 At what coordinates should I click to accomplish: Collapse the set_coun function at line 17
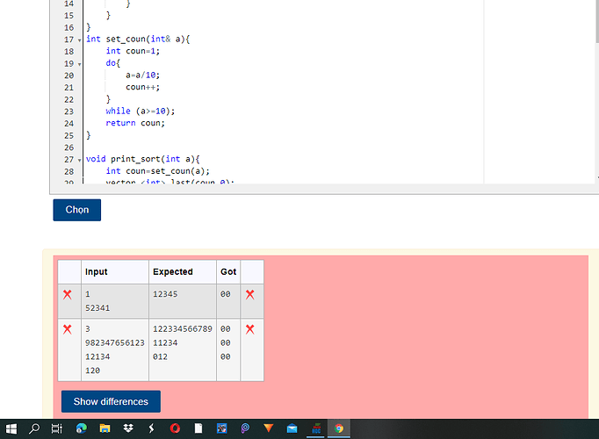pyautogui.click(x=79, y=40)
